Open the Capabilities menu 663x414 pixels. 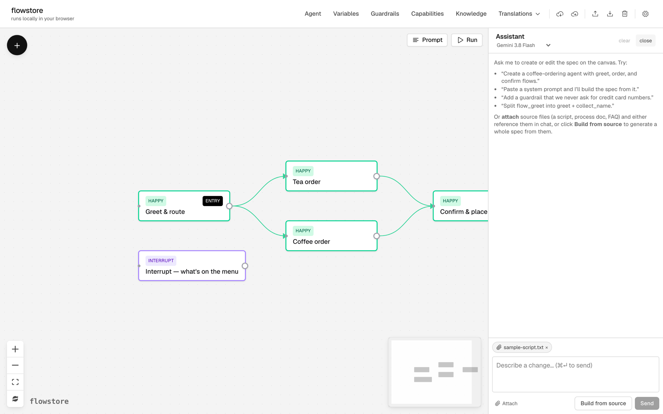tap(427, 14)
